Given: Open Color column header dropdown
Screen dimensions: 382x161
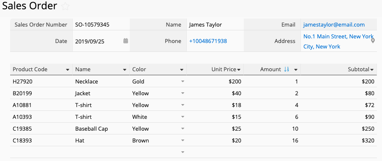Looking at the screenshot, I should [x=182, y=70].
